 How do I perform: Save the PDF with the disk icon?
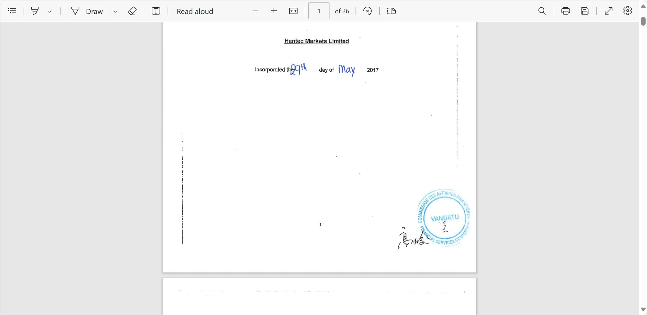(x=585, y=11)
